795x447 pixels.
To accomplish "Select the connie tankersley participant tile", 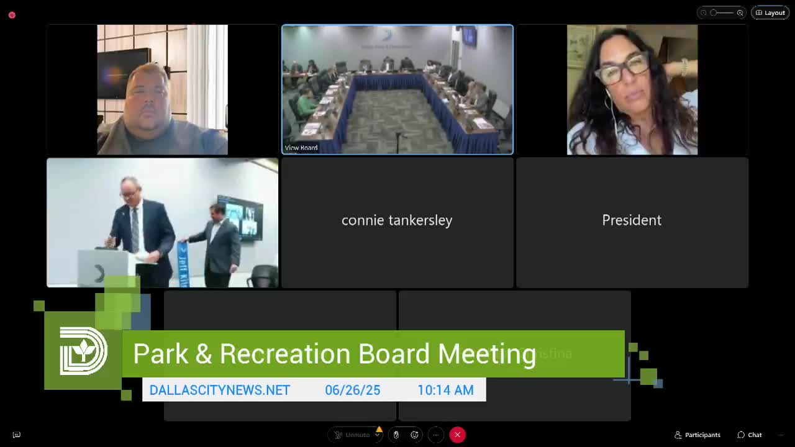I will 397,222.
